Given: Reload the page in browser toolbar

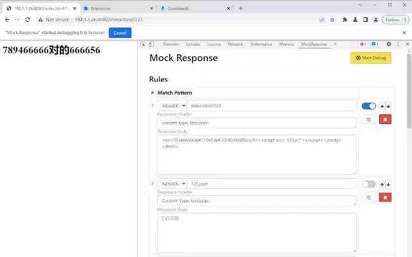Looking at the screenshot, I should [x=28, y=19].
